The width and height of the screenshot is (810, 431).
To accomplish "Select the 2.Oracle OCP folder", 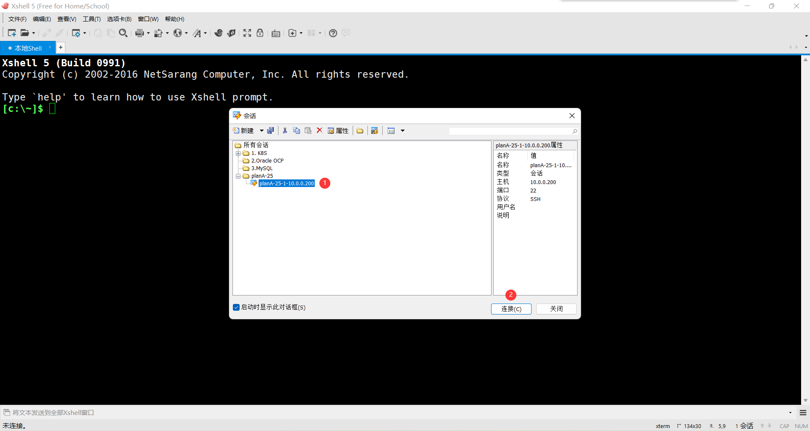I will click(267, 161).
